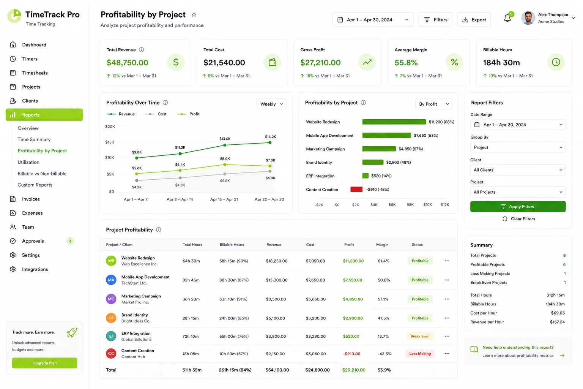The image size is (583, 389).
Task: Open Custom Reports in sidebar
Action: click(35, 185)
